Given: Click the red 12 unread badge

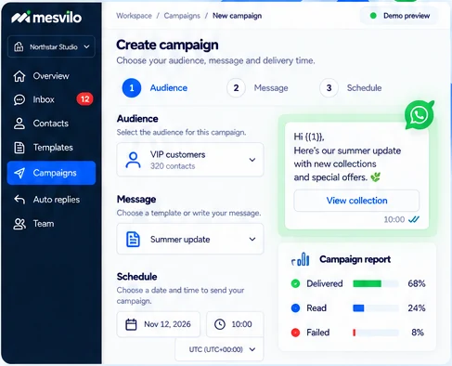Looking at the screenshot, I should click(84, 99).
